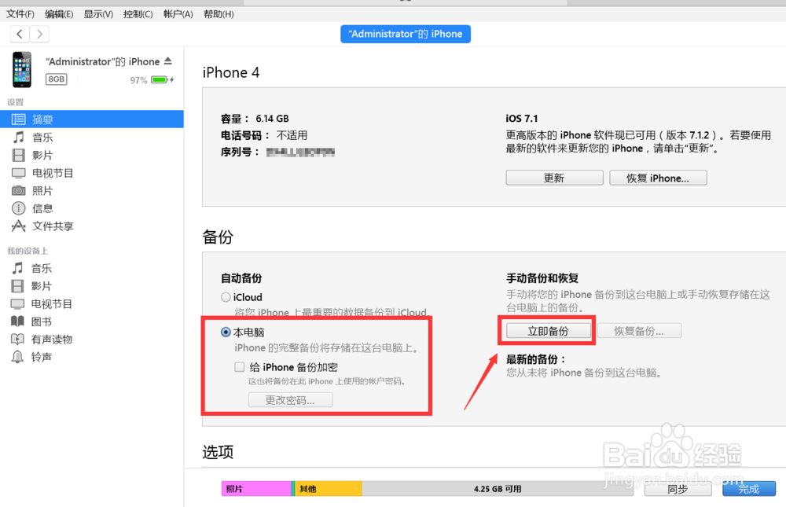Click the 最新的备份 label
The height and width of the screenshot is (507, 786).
tap(536, 359)
